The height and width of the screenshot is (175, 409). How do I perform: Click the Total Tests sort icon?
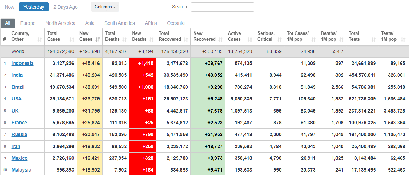(373, 39)
